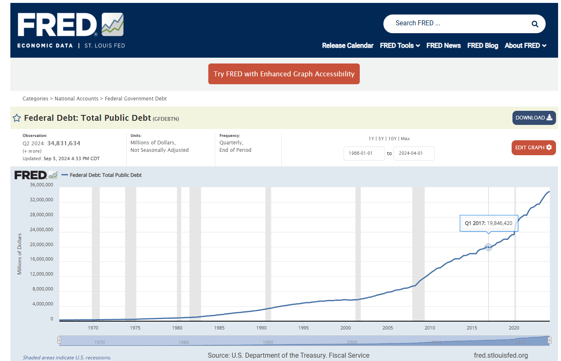Select the Max date range
Viewport: 561px width, 361px height.
[405, 139]
